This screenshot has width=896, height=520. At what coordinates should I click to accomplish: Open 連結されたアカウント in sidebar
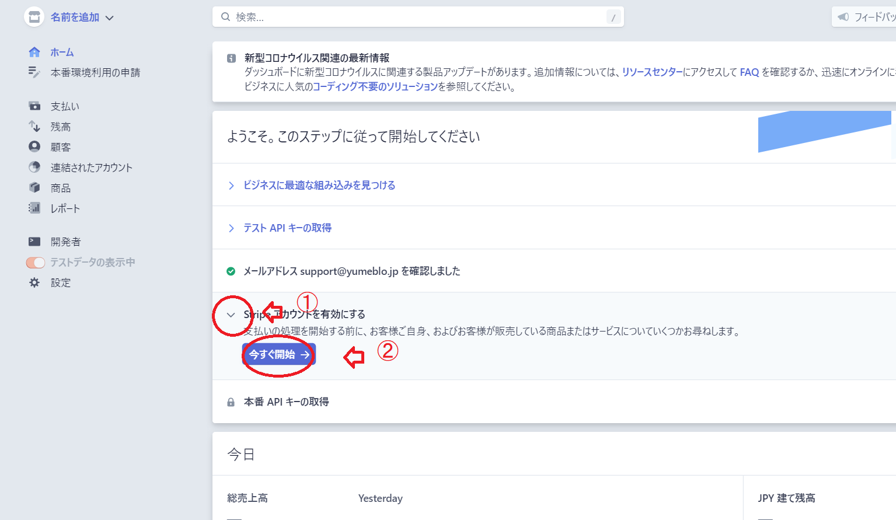pos(92,167)
